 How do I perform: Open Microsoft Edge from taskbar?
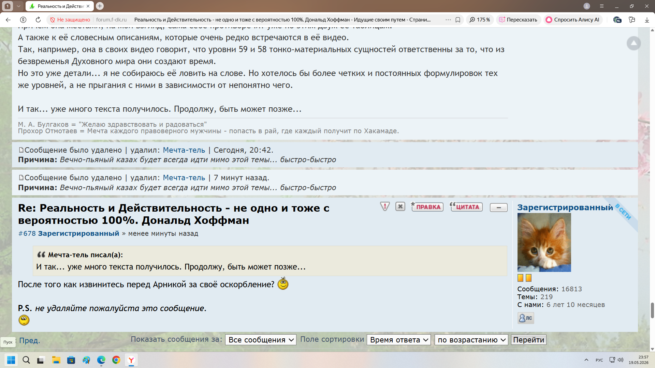[101, 360]
